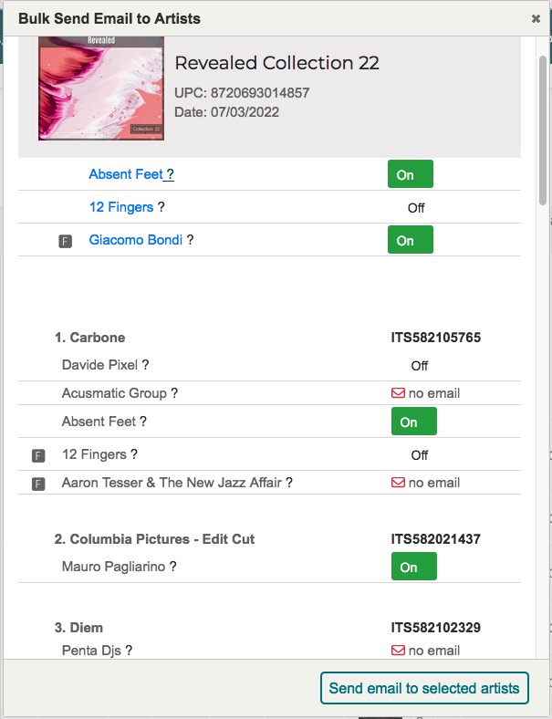Turn on email for top 12 Fingers artist
This screenshot has height=719, width=552.
pyautogui.click(x=416, y=208)
